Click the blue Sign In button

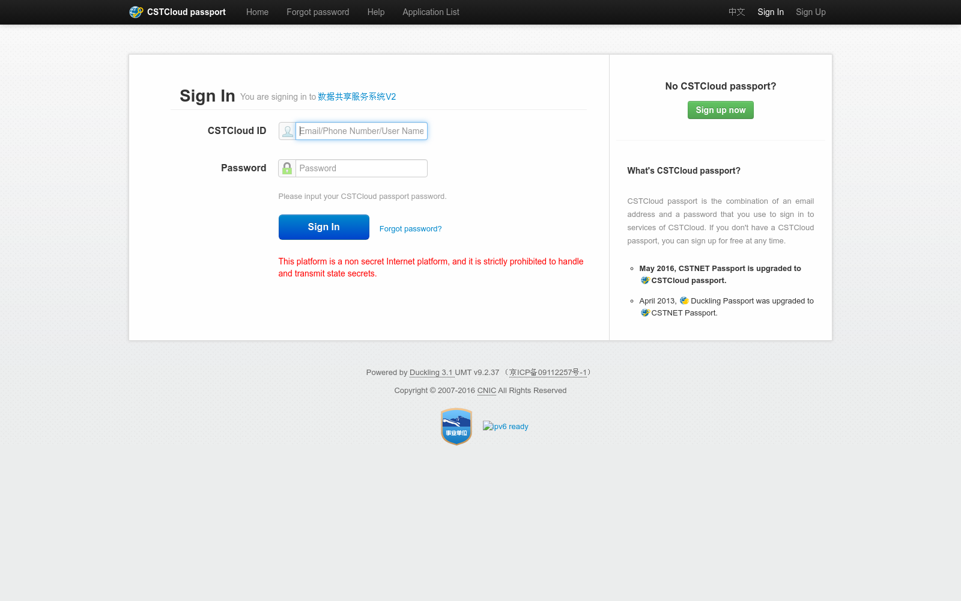tap(324, 227)
